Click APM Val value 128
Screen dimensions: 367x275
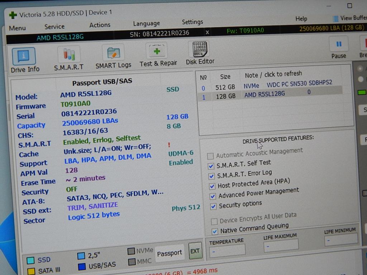coord(71,170)
